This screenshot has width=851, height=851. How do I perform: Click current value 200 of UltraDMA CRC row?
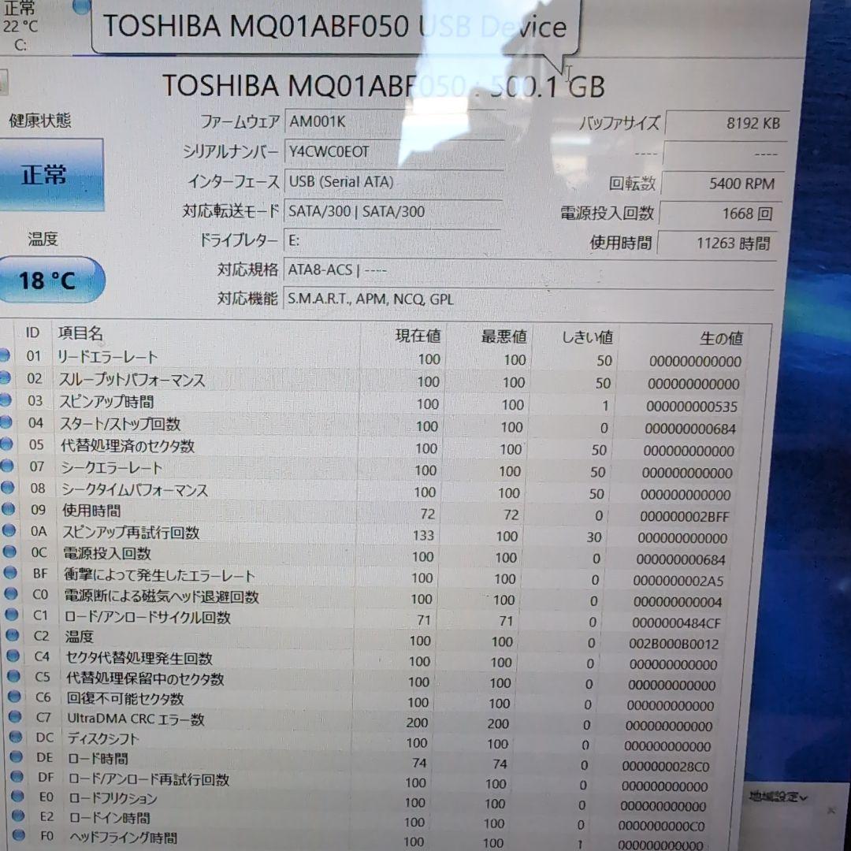pyautogui.click(x=417, y=723)
